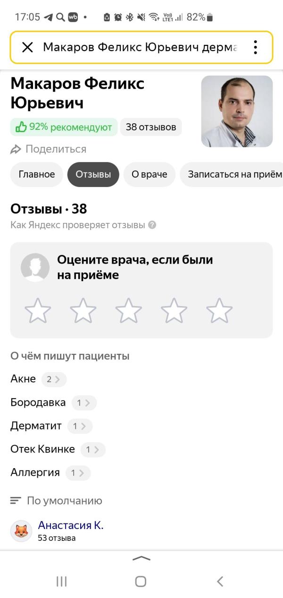Switch to the О враче tab

click(149, 174)
